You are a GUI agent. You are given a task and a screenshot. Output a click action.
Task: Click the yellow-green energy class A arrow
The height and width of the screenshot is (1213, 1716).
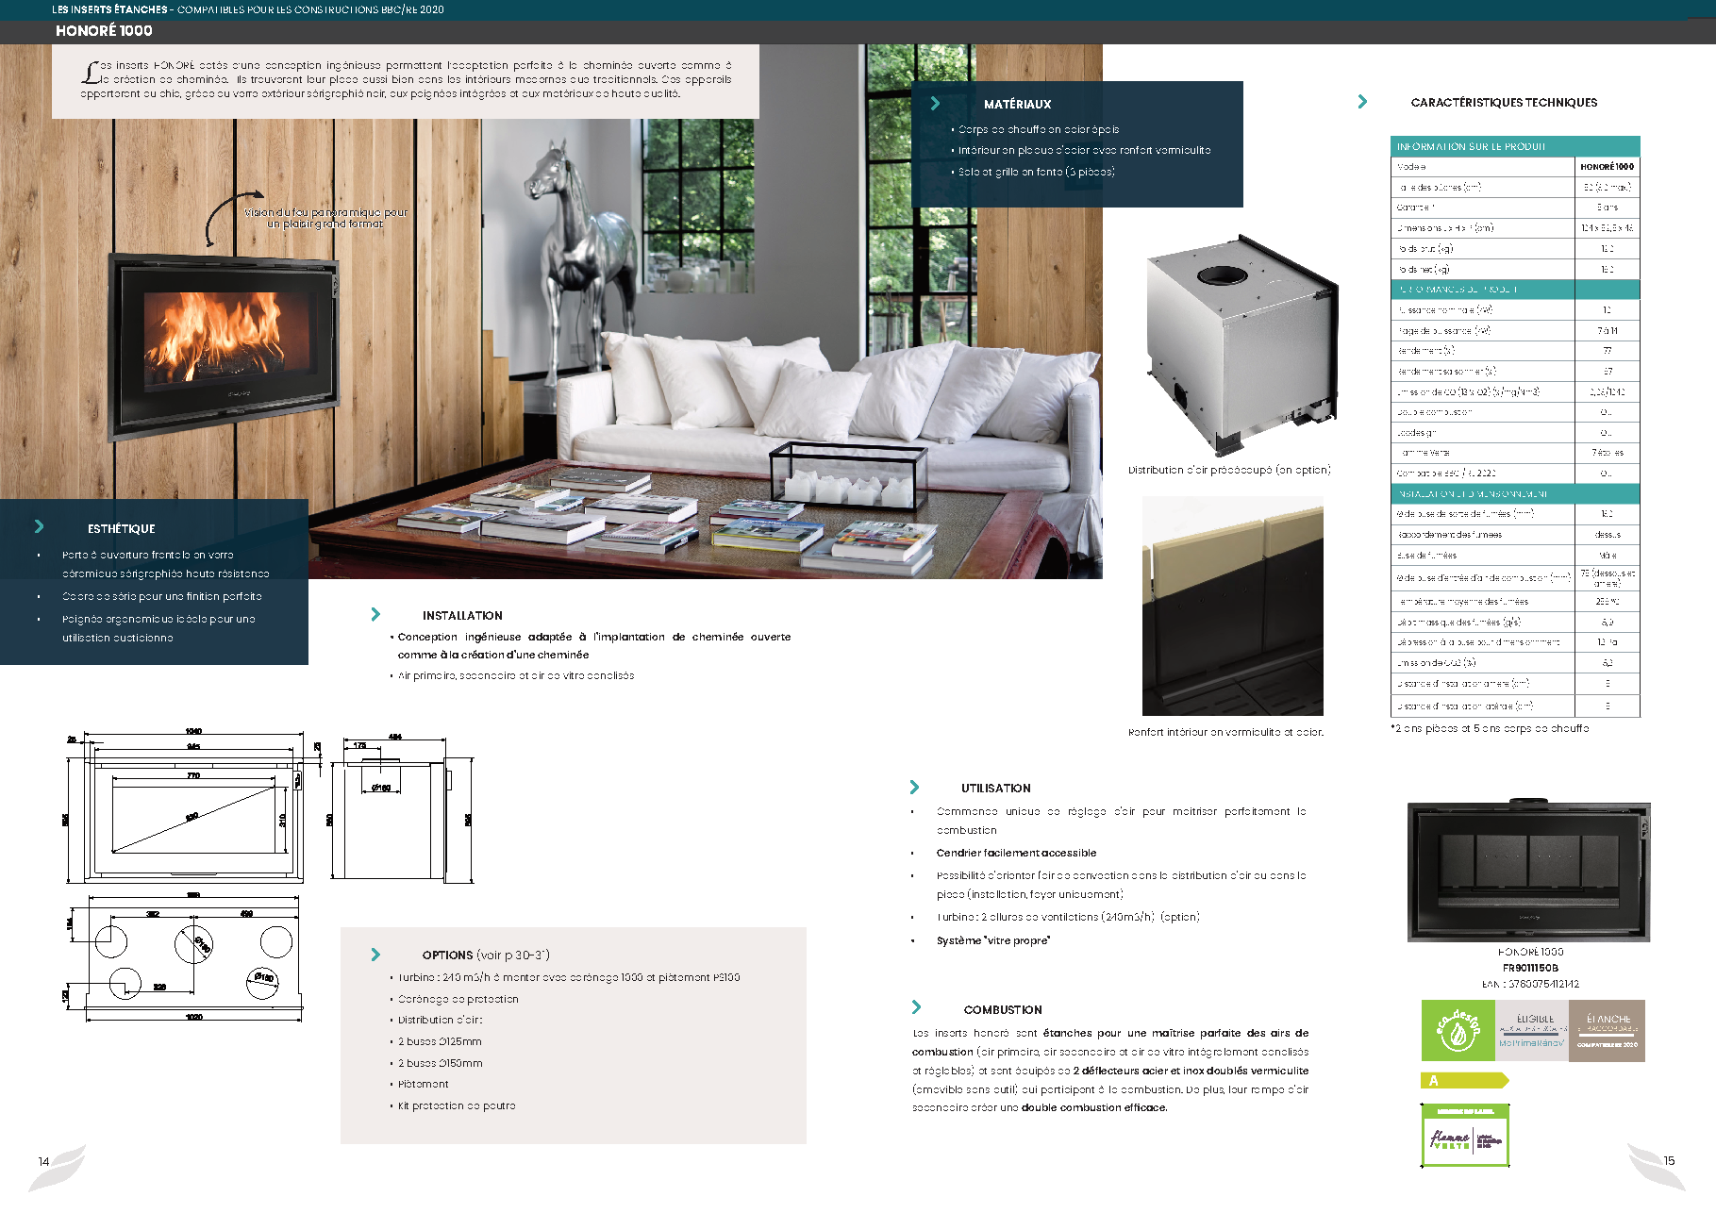coord(1464,1081)
